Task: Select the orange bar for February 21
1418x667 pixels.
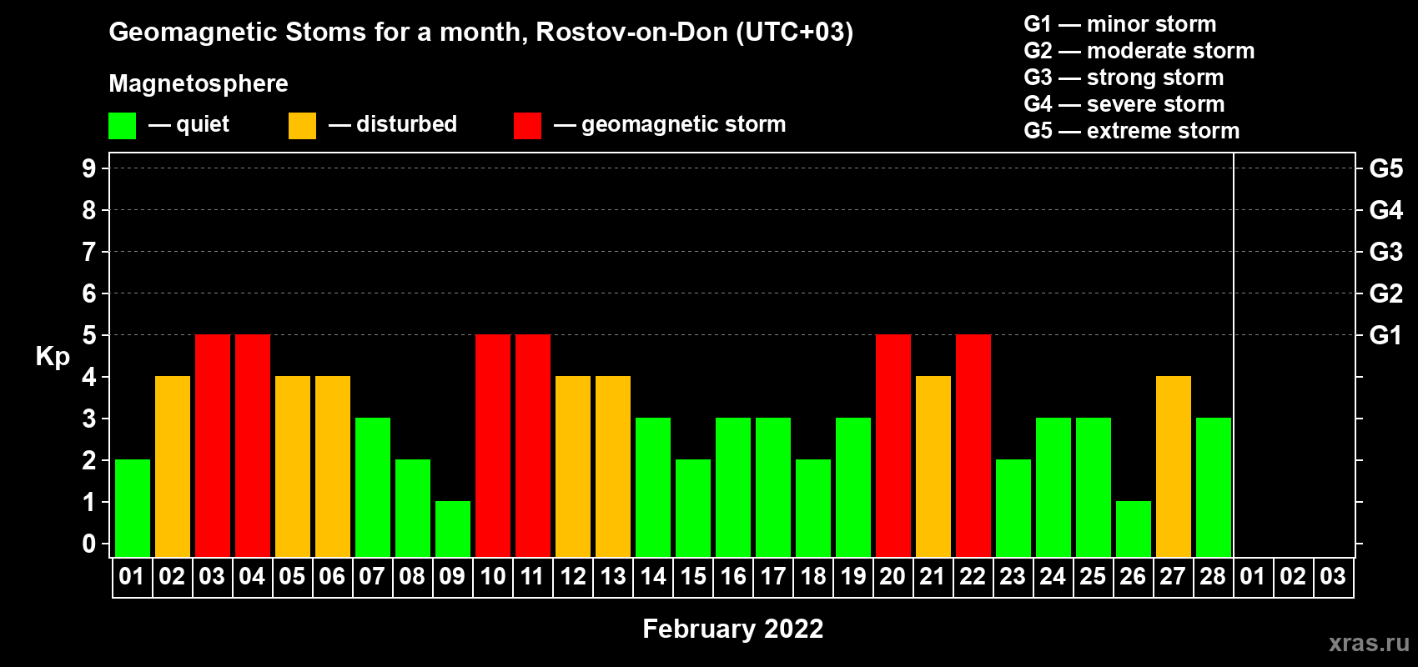Action: pos(933,466)
